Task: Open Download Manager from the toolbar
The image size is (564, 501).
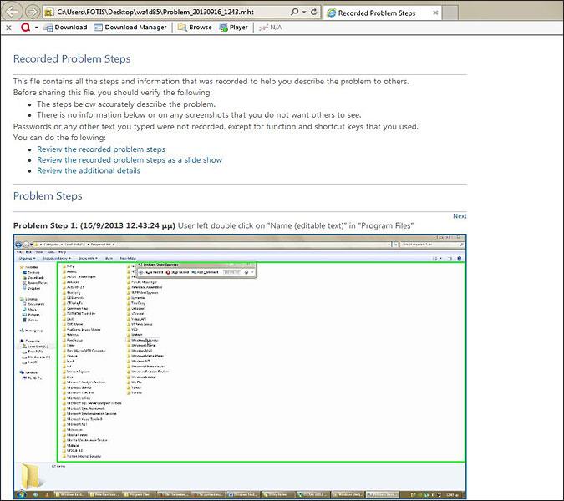Action: [131, 28]
